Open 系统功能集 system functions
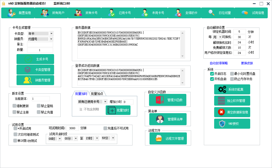The image size is (272, 168). (232, 89)
